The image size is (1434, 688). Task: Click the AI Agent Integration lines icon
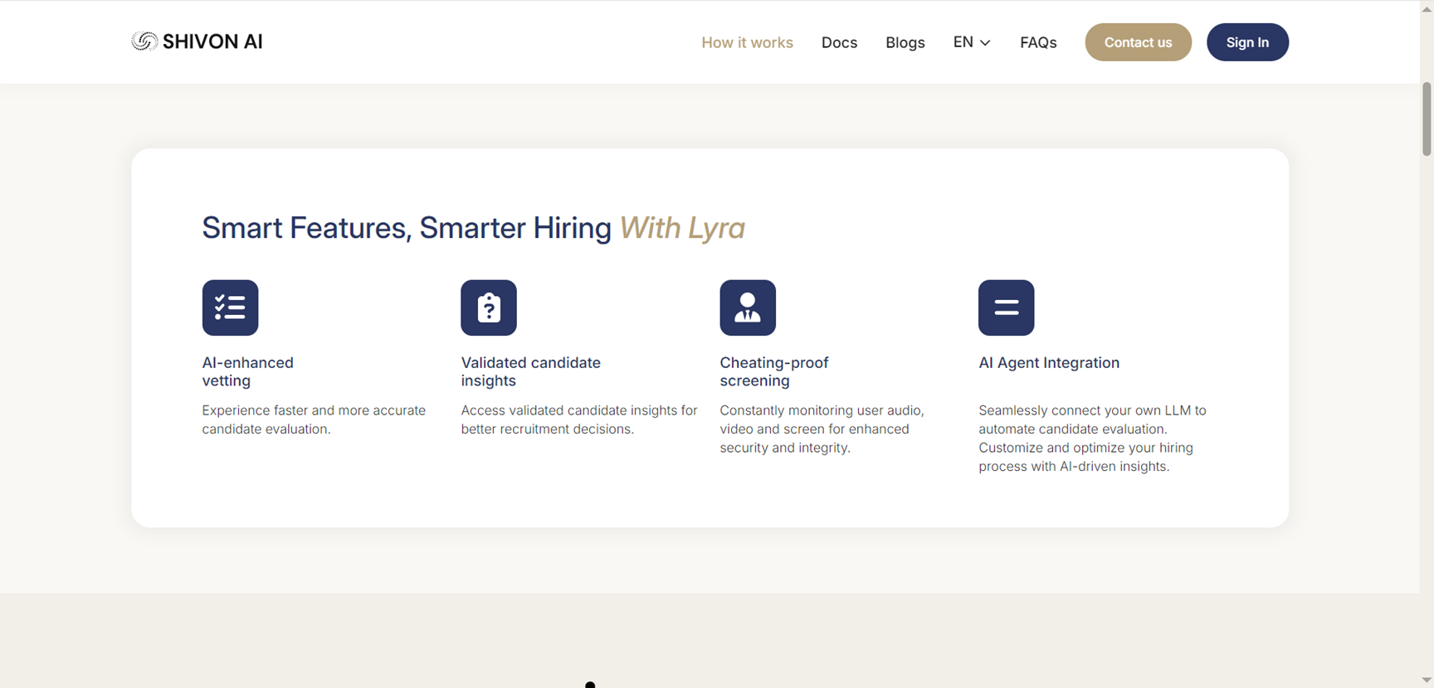(x=1006, y=308)
